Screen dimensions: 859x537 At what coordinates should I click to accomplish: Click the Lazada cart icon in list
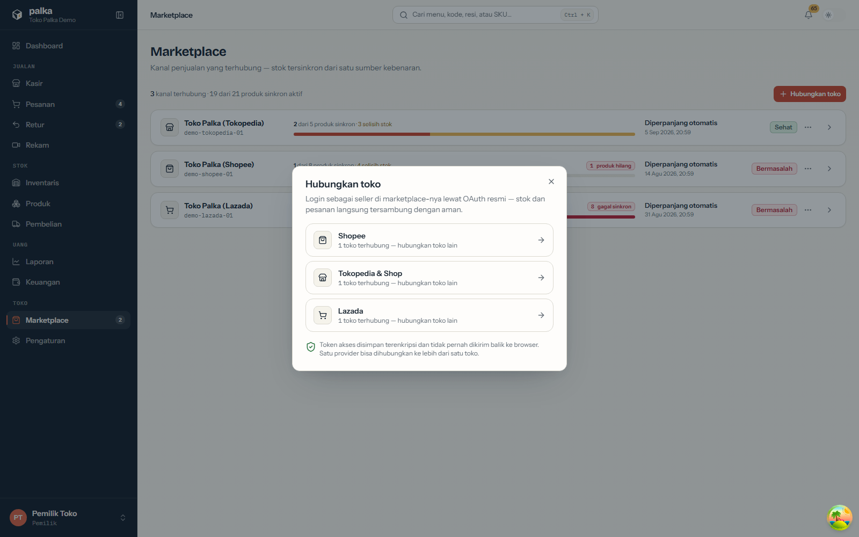tap(170, 210)
